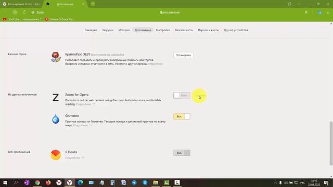Toggle the Gismeteo extension switch
This screenshot has width=333, height=187.
[x=182, y=116]
